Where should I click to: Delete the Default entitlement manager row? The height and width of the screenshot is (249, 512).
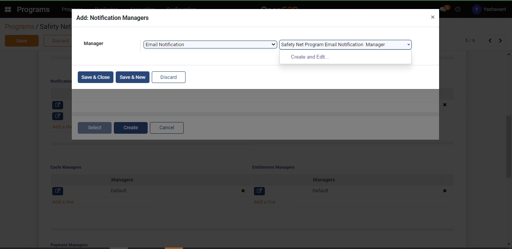(445, 191)
